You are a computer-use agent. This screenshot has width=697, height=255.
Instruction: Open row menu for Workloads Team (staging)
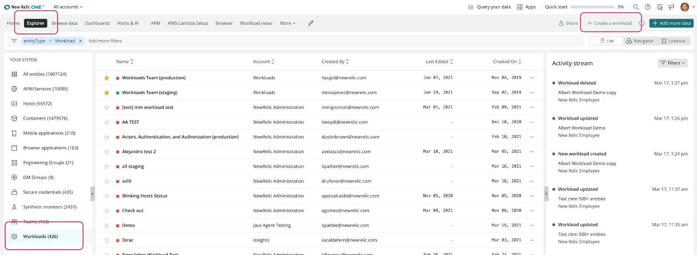[x=531, y=93]
